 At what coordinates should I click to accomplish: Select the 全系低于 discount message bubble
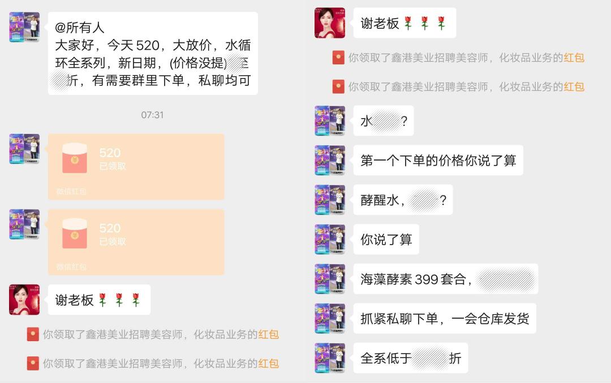(x=411, y=358)
